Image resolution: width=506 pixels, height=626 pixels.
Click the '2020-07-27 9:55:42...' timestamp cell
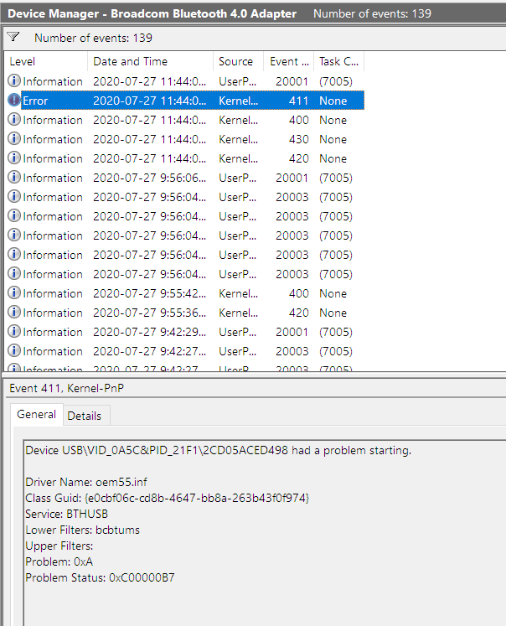tap(150, 293)
